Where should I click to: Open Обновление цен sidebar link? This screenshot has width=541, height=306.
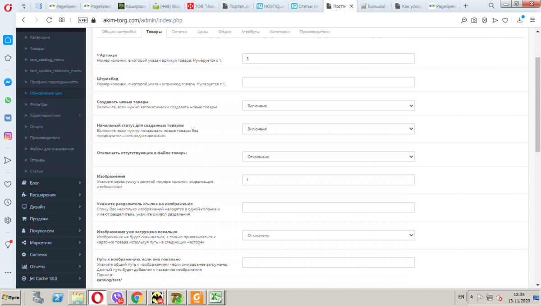(x=46, y=93)
